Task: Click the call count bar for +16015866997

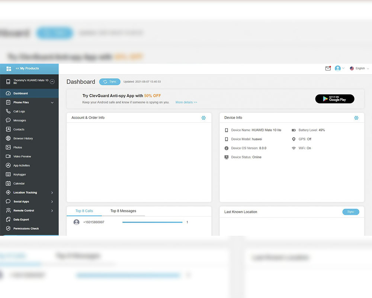Action: (152, 222)
